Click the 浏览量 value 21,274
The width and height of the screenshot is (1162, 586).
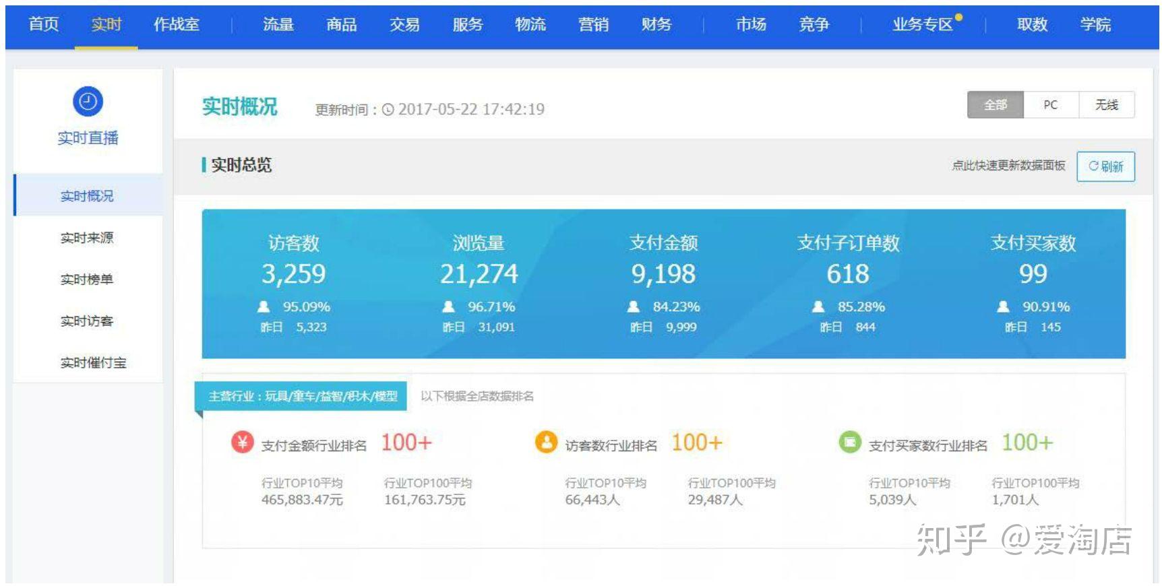point(479,274)
